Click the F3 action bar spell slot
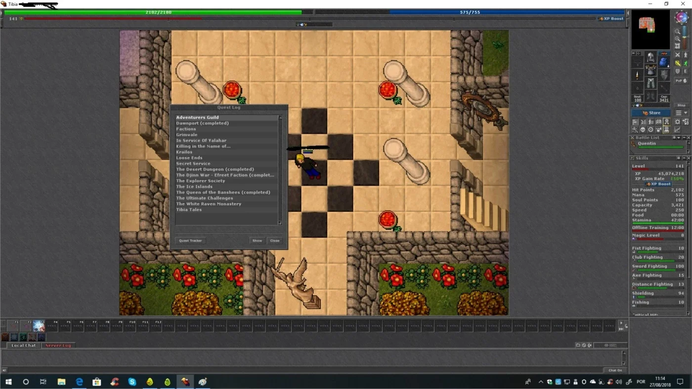The height and width of the screenshot is (389, 692). 39,326
